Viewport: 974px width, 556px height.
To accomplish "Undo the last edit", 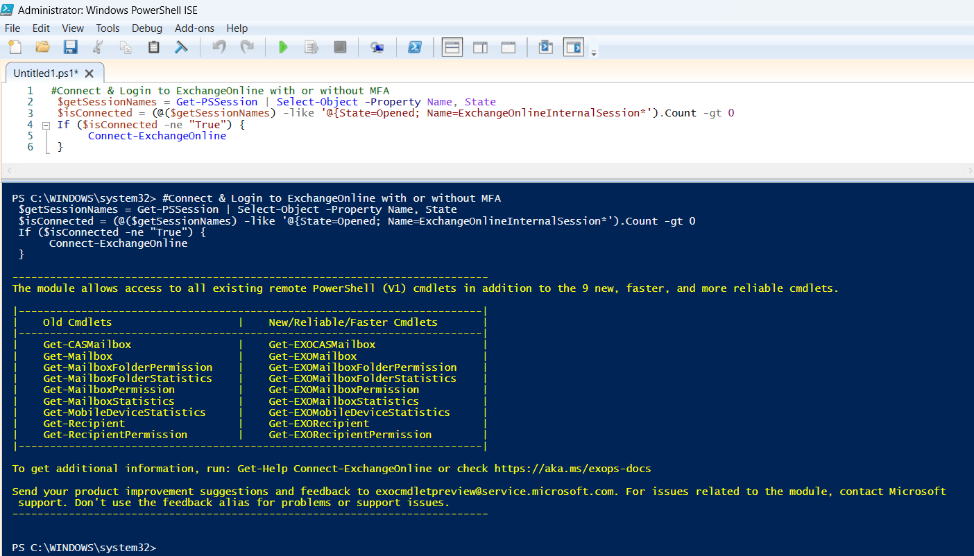I will click(x=219, y=47).
